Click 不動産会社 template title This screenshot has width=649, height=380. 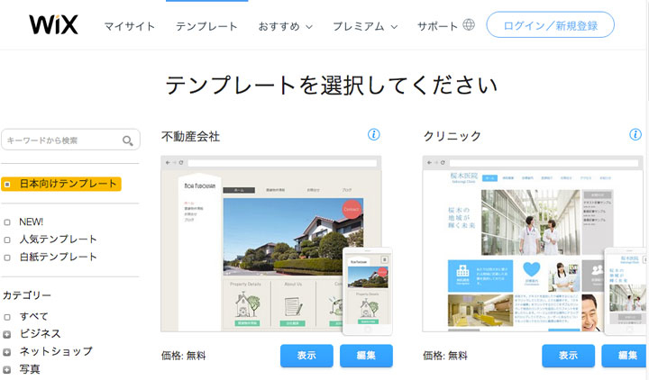click(x=190, y=137)
